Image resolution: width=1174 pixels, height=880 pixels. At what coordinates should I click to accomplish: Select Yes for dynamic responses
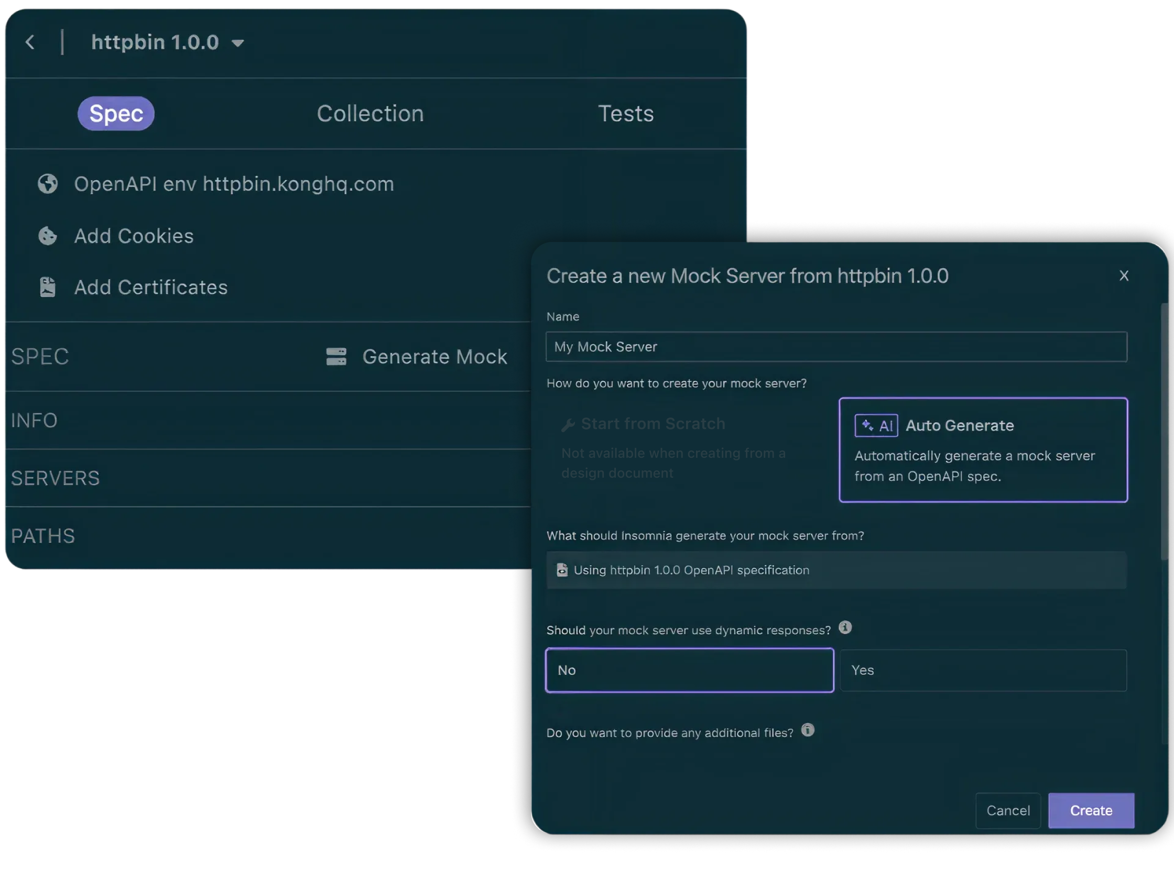click(982, 670)
